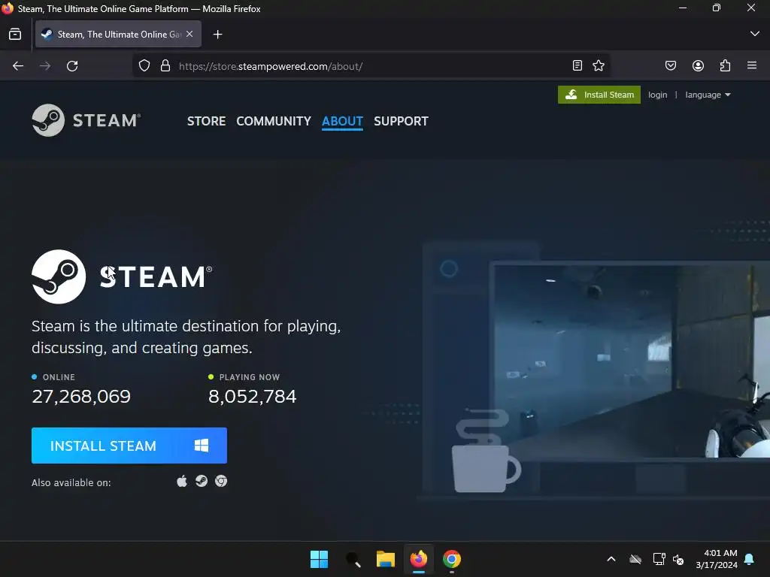
Task: Open the STORE menu item
Action: 206,121
